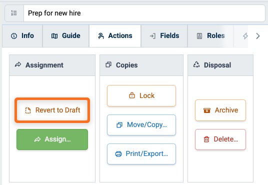Open the Info tab
Viewport: 268px width, 185px height.
22,36
